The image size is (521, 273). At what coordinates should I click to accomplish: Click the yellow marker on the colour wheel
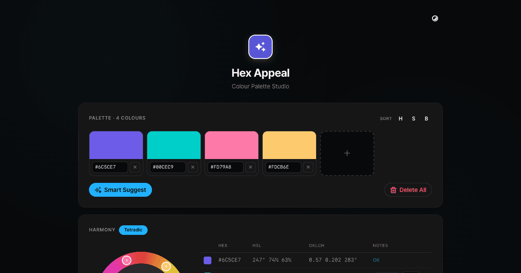166,266
